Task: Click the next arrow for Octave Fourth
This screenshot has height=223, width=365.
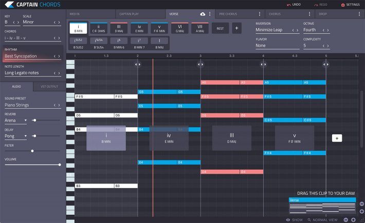Action: coord(328,30)
